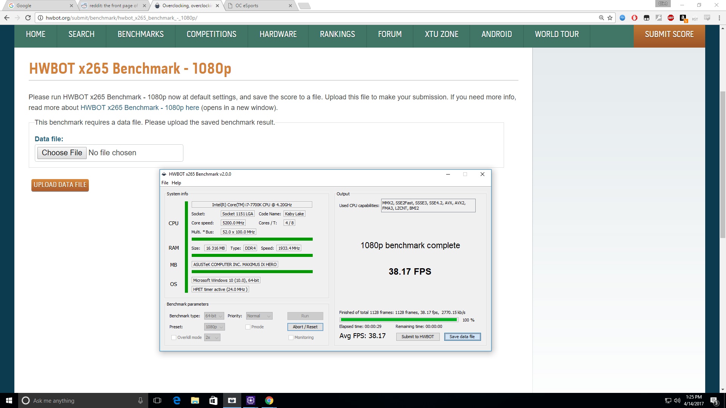Viewport: 726px width, 408px height.
Task: Click the Abort / Reset button
Action: (305, 327)
